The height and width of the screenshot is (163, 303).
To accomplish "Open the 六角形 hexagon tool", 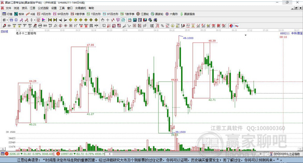I will coord(172,14).
